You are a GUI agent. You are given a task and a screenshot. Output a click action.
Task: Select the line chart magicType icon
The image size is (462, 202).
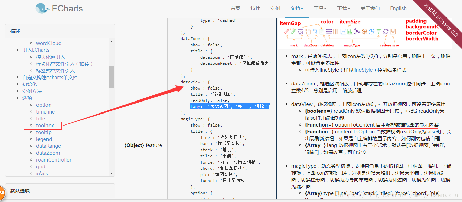click(343, 32)
